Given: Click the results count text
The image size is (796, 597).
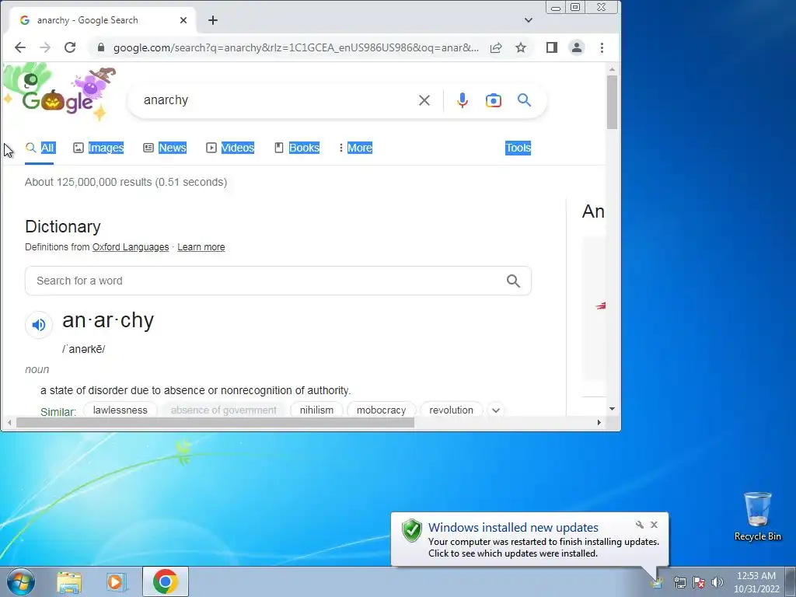Looking at the screenshot, I should [126, 182].
